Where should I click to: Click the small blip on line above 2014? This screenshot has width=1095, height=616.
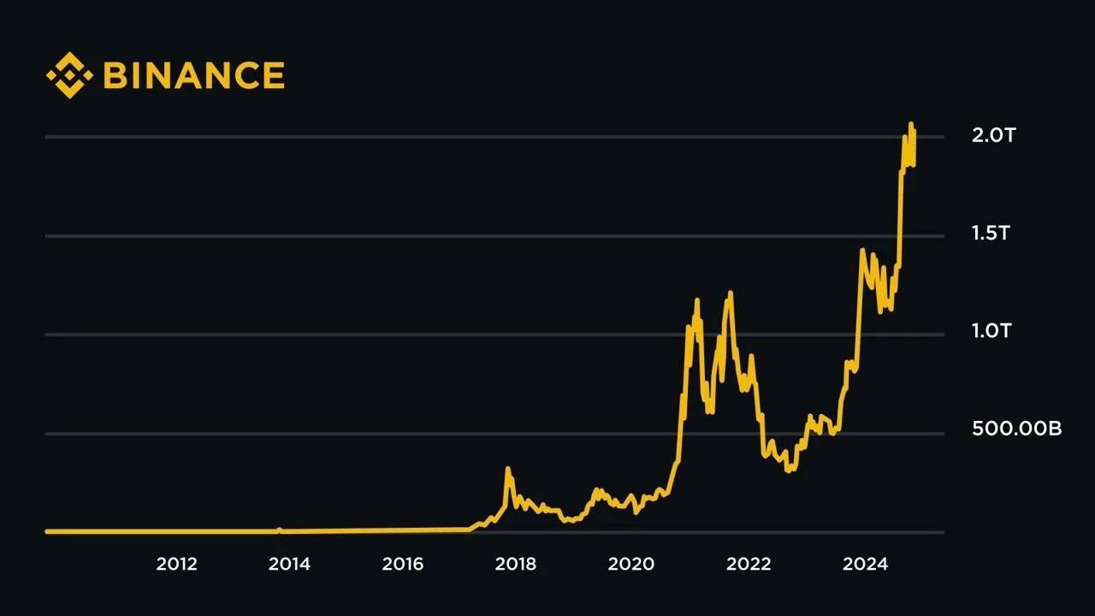click(279, 530)
